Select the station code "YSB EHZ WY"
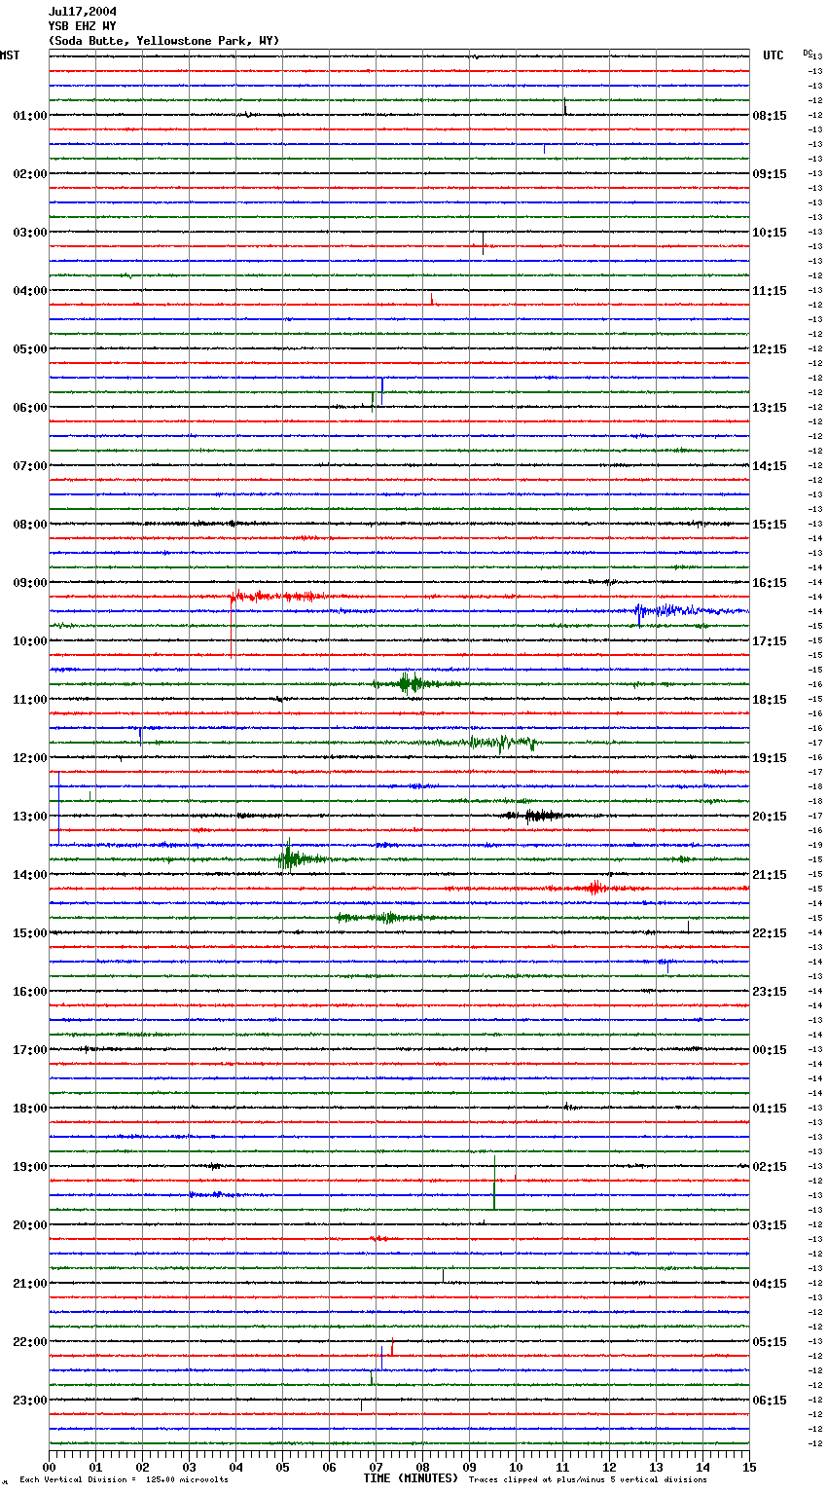 pos(83,26)
